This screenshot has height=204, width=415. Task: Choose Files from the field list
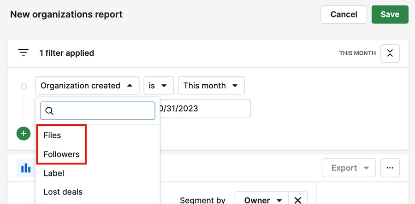[x=52, y=135]
